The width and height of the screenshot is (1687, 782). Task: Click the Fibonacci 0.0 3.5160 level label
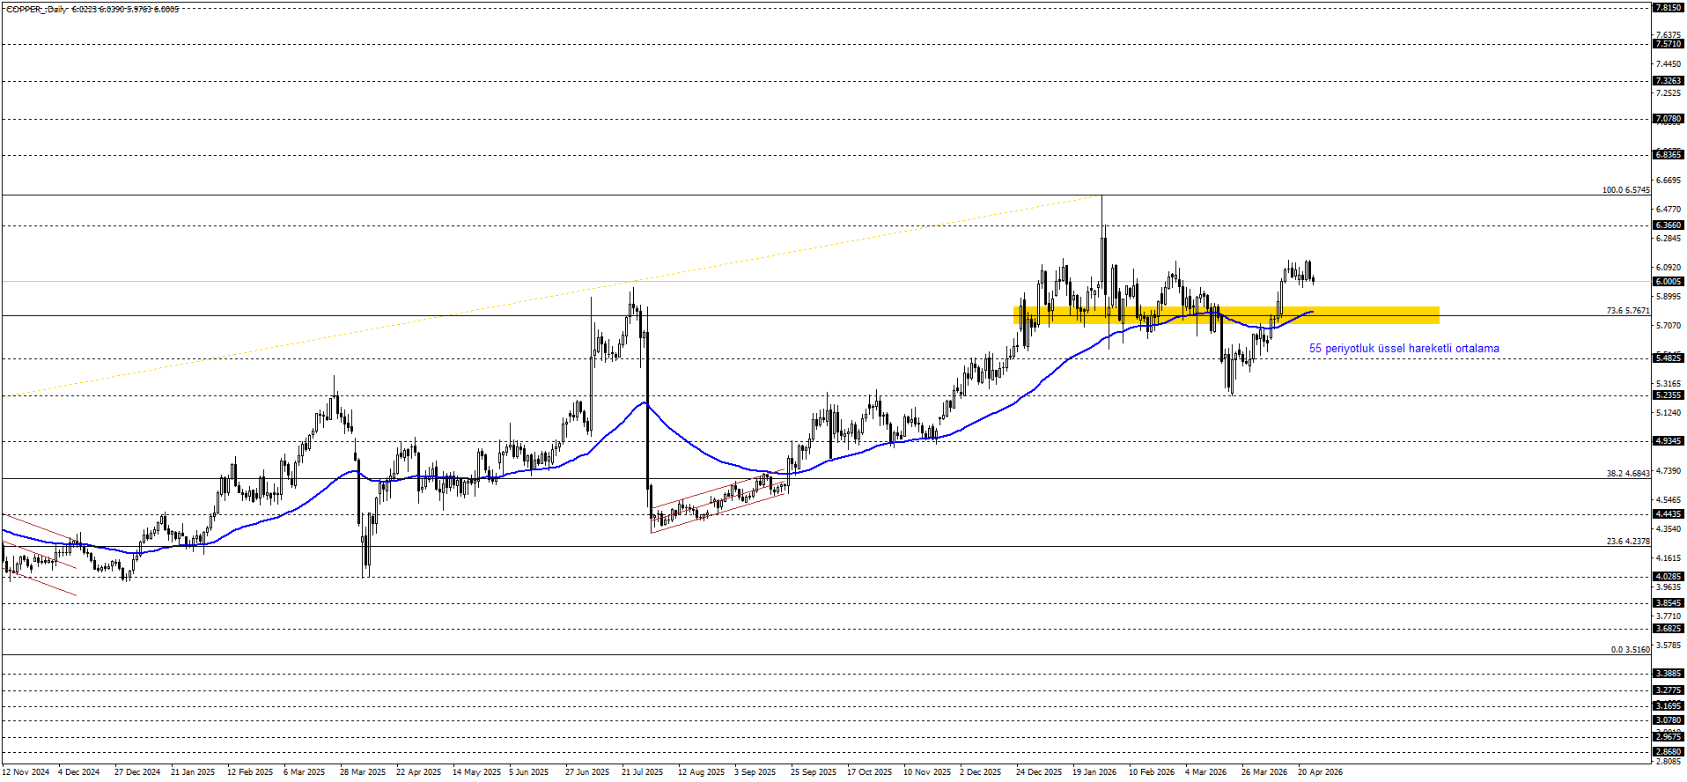click(1630, 650)
